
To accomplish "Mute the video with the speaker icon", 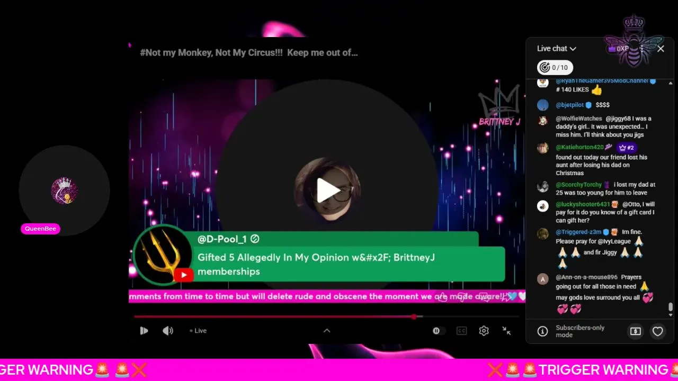I will pos(168,331).
